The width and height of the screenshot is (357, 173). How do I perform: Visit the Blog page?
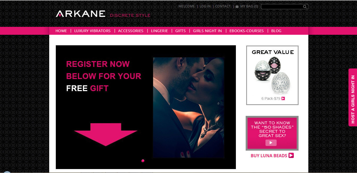(276, 31)
